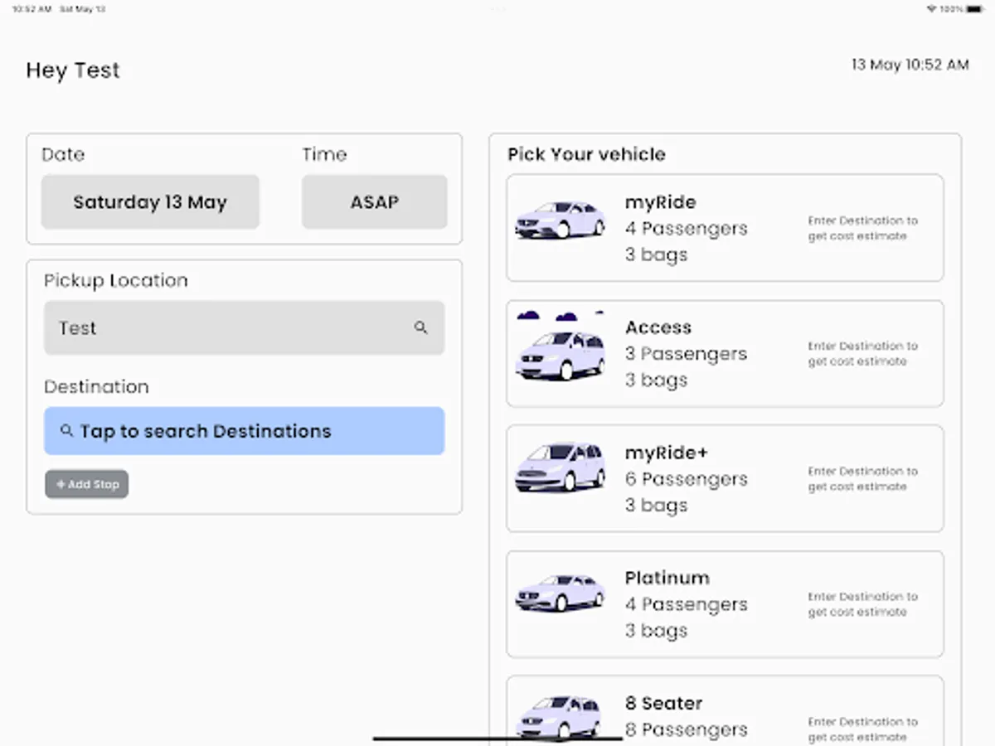Tap the 13 May 10:52 AM timestamp
The height and width of the screenshot is (746, 995).
coord(910,65)
